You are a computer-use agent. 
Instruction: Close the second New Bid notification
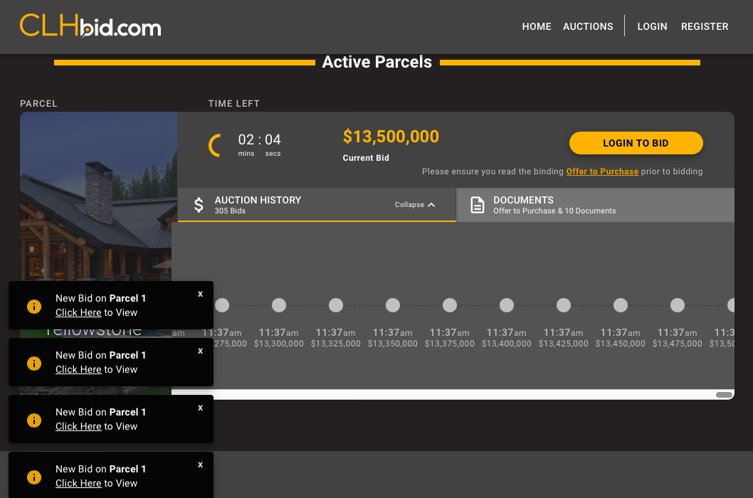(x=201, y=351)
